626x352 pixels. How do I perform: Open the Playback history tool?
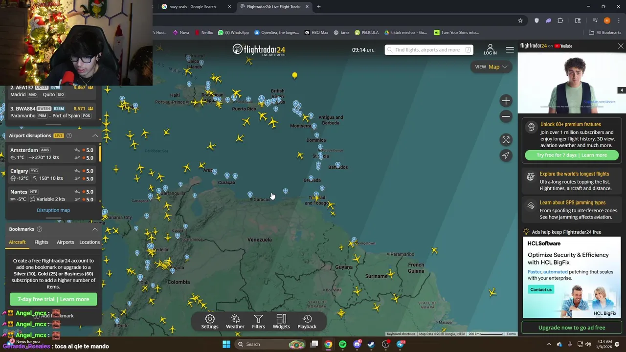pos(307,322)
